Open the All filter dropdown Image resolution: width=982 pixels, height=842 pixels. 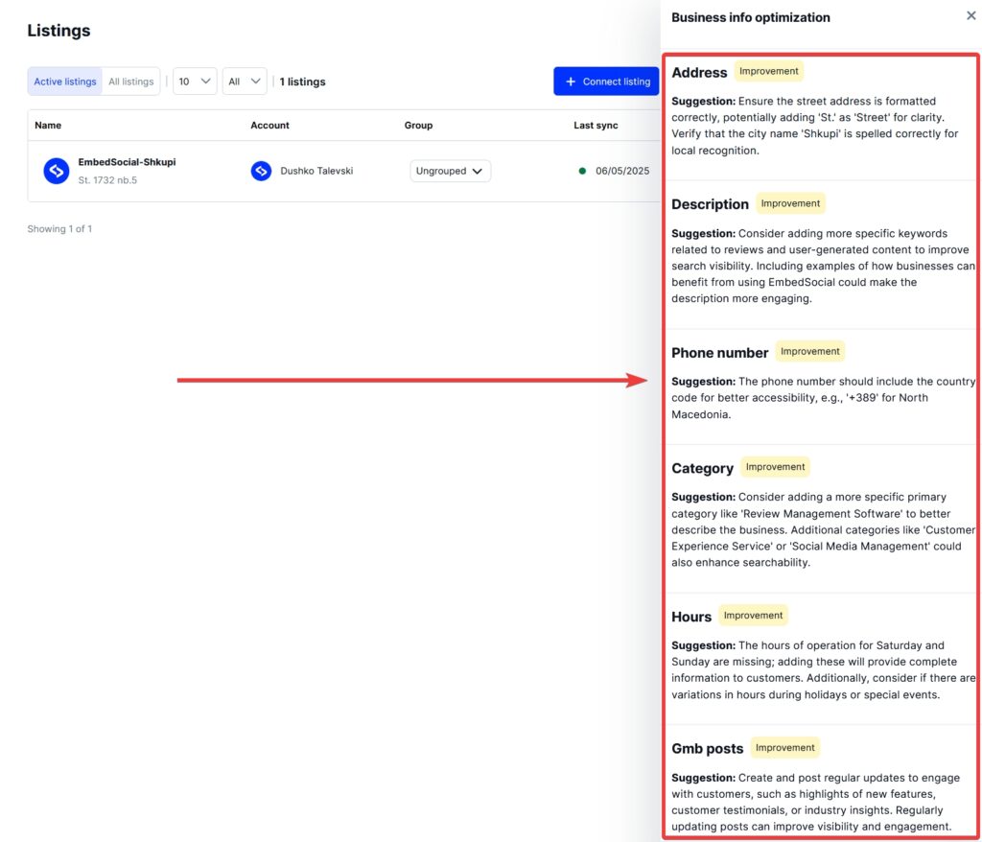click(245, 82)
